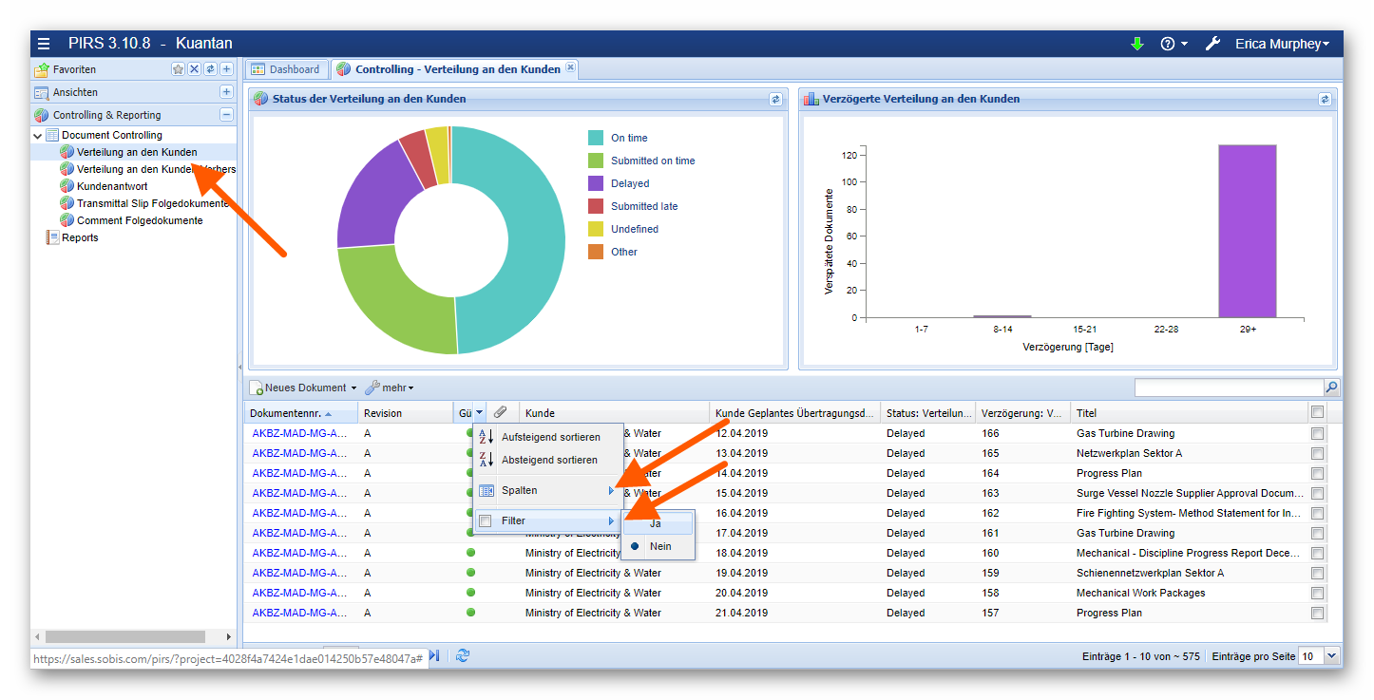
Task: Click the green download arrow icon
Action: [1137, 44]
